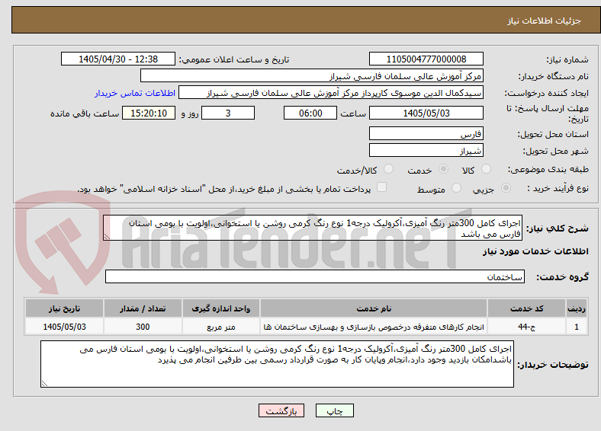The width and height of the screenshot is (601, 431).
Task: Click the row number cell 1
Action: [x=577, y=327]
